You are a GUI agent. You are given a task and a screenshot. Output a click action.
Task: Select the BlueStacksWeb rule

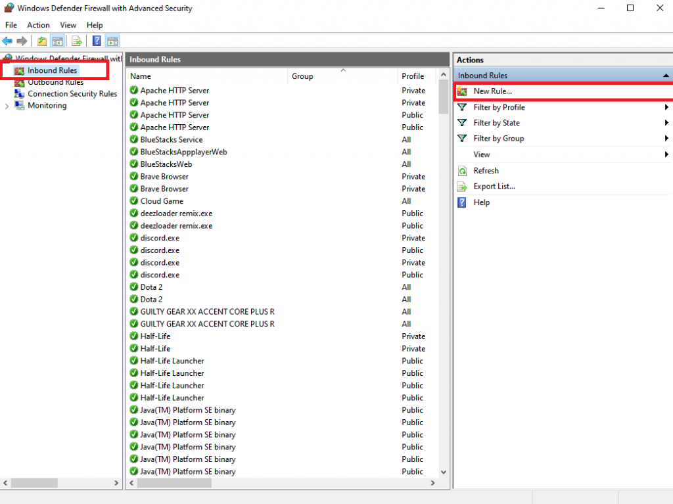point(166,164)
